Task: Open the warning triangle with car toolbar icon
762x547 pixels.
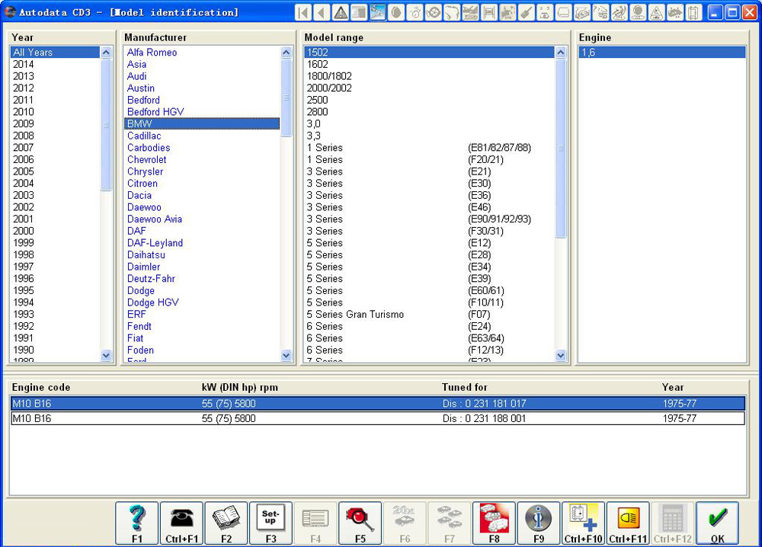Action: click(x=656, y=12)
